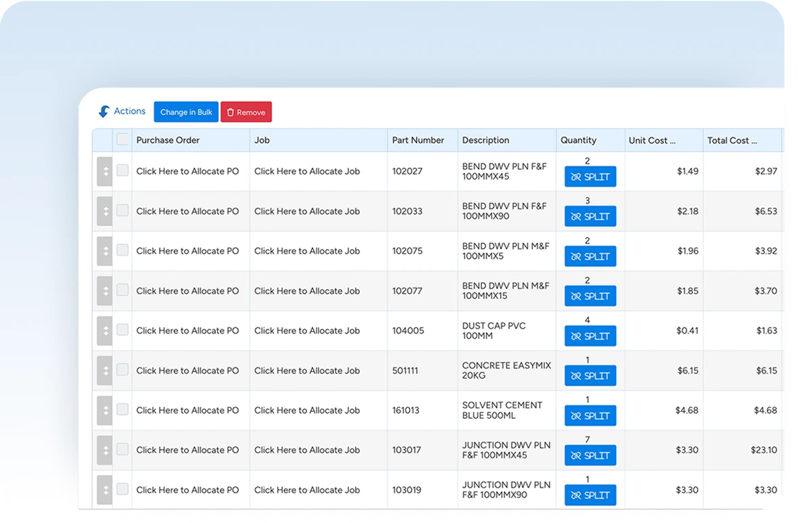Split the DUST CAP PVC quantity

(590, 336)
